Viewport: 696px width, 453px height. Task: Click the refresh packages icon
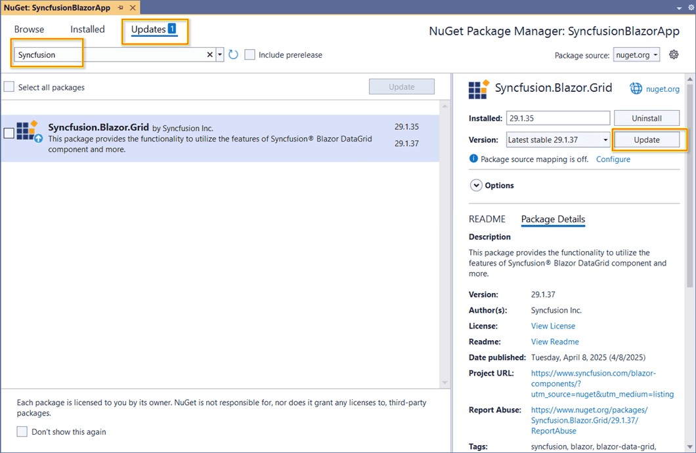[233, 54]
